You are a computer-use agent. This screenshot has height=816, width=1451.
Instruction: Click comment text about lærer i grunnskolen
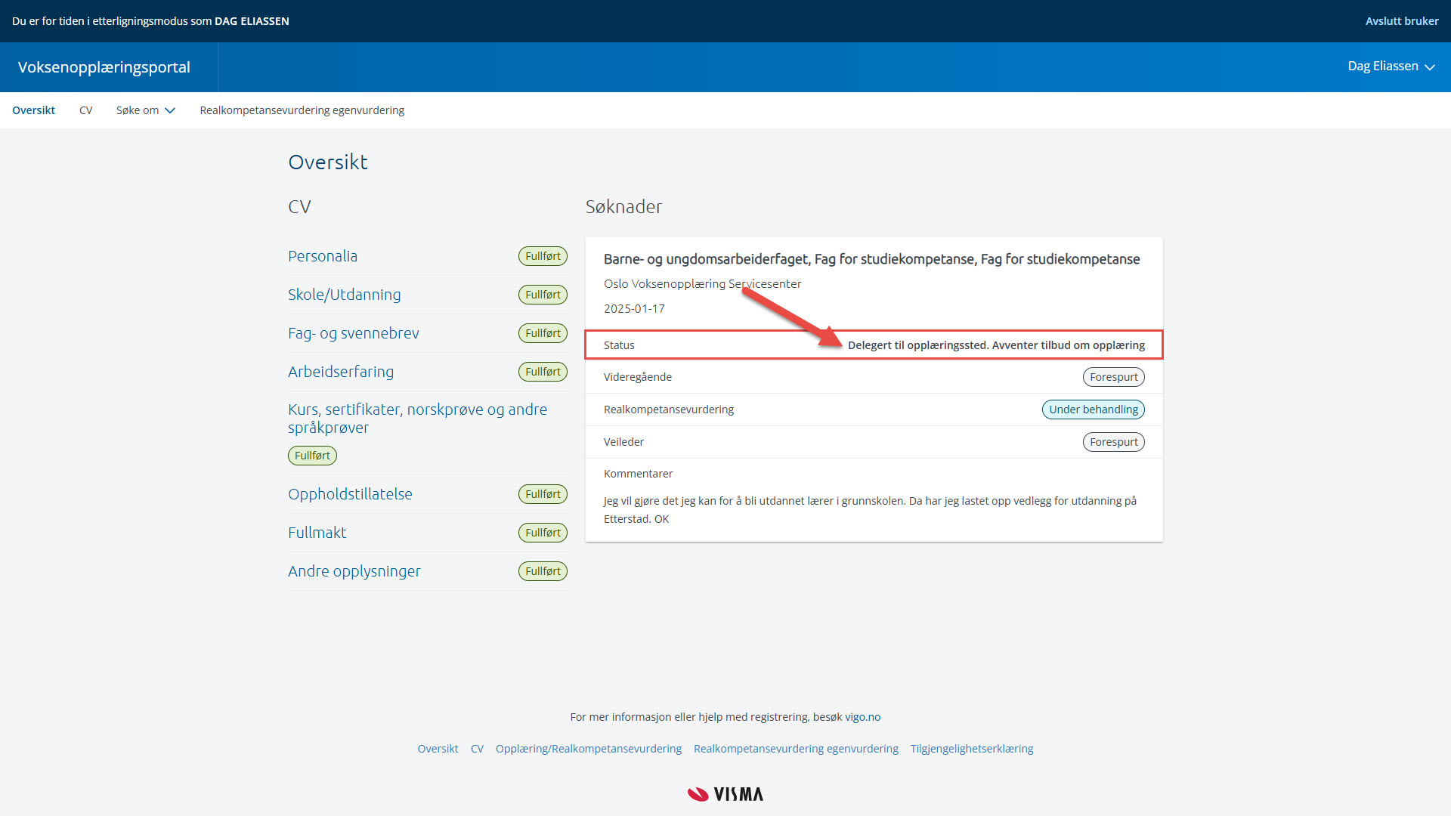point(870,510)
